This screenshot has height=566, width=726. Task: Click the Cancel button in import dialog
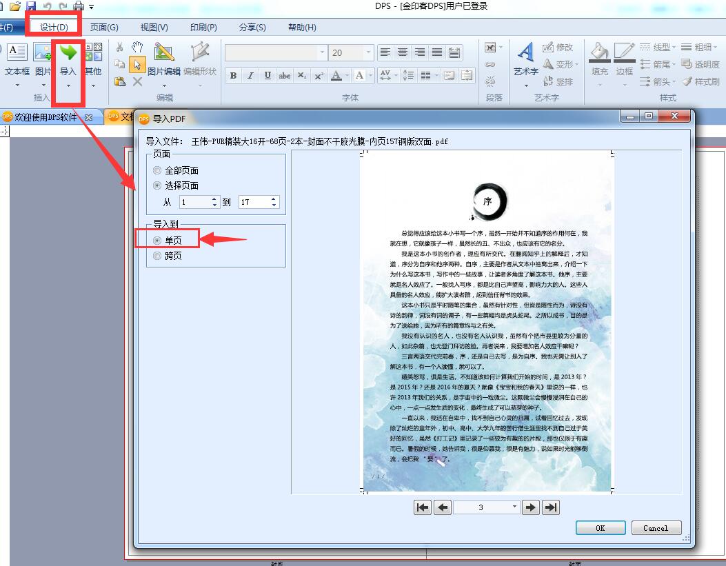point(656,528)
